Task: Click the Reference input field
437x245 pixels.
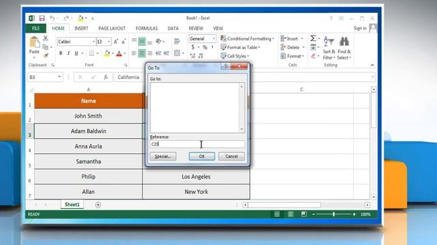Action: tap(197, 144)
